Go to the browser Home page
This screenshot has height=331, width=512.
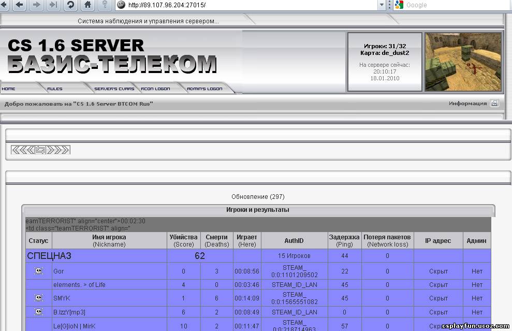coord(87,5)
